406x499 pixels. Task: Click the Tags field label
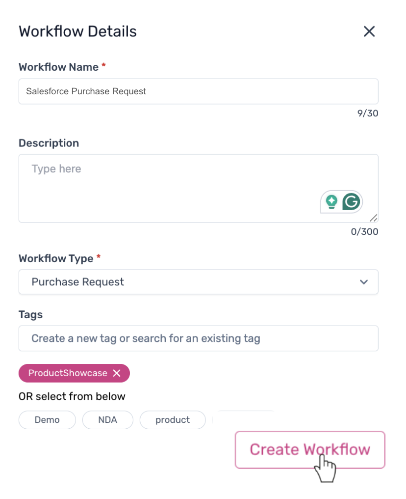click(x=30, y=315)
